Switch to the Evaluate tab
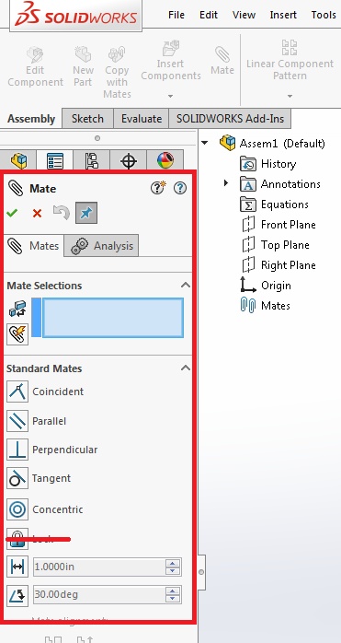This screenshot has width=341, height=643. pyautogui.click(x=142, y=119)
